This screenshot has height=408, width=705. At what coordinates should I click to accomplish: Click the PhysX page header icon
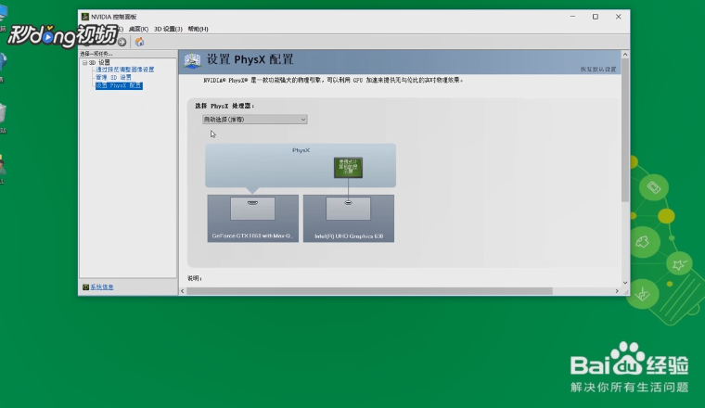(192, 60)
